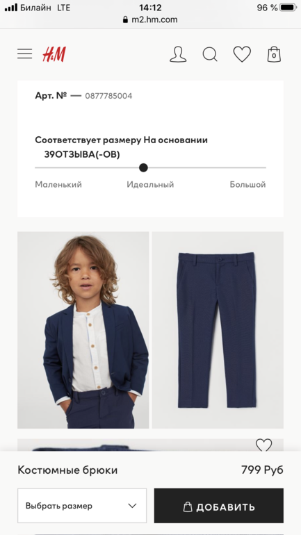Screen dimensions: 301x535
Task: Open the boy in suit product photo
Action: click(83, 330)
